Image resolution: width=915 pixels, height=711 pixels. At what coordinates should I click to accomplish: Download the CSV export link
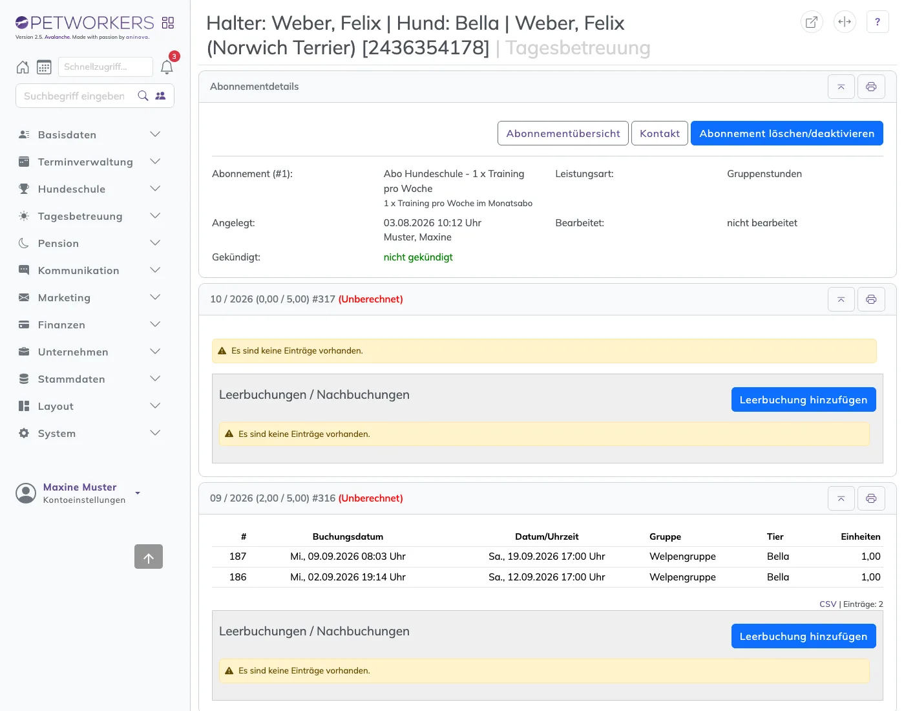(828, 604)
